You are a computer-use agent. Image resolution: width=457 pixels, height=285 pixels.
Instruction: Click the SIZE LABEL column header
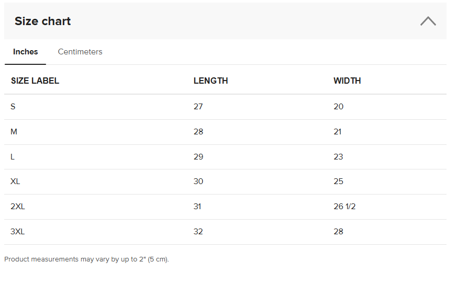35,81
